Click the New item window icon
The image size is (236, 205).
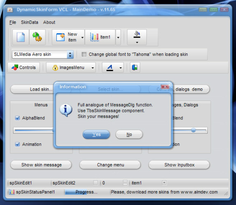point(60,37)
